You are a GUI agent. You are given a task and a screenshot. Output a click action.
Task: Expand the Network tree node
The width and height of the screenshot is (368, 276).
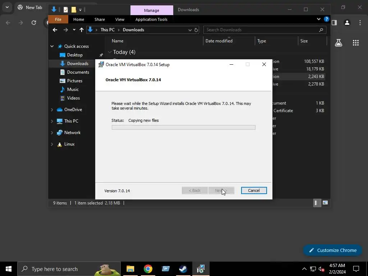coord(52,133)
